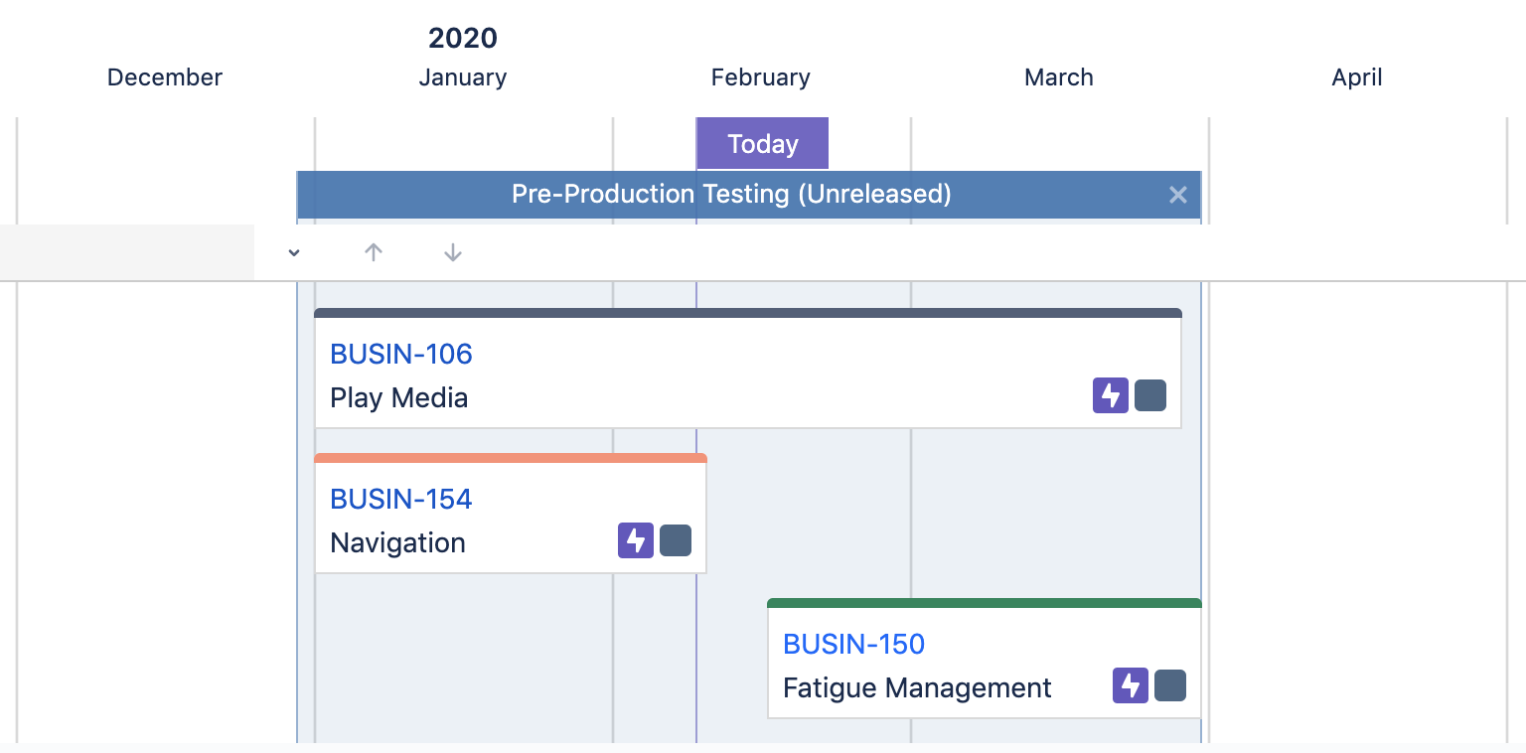Click the epic lightning icon on Fatigue Management
This screenshot has height=753, width=1526.
[x=1130, y=685]
